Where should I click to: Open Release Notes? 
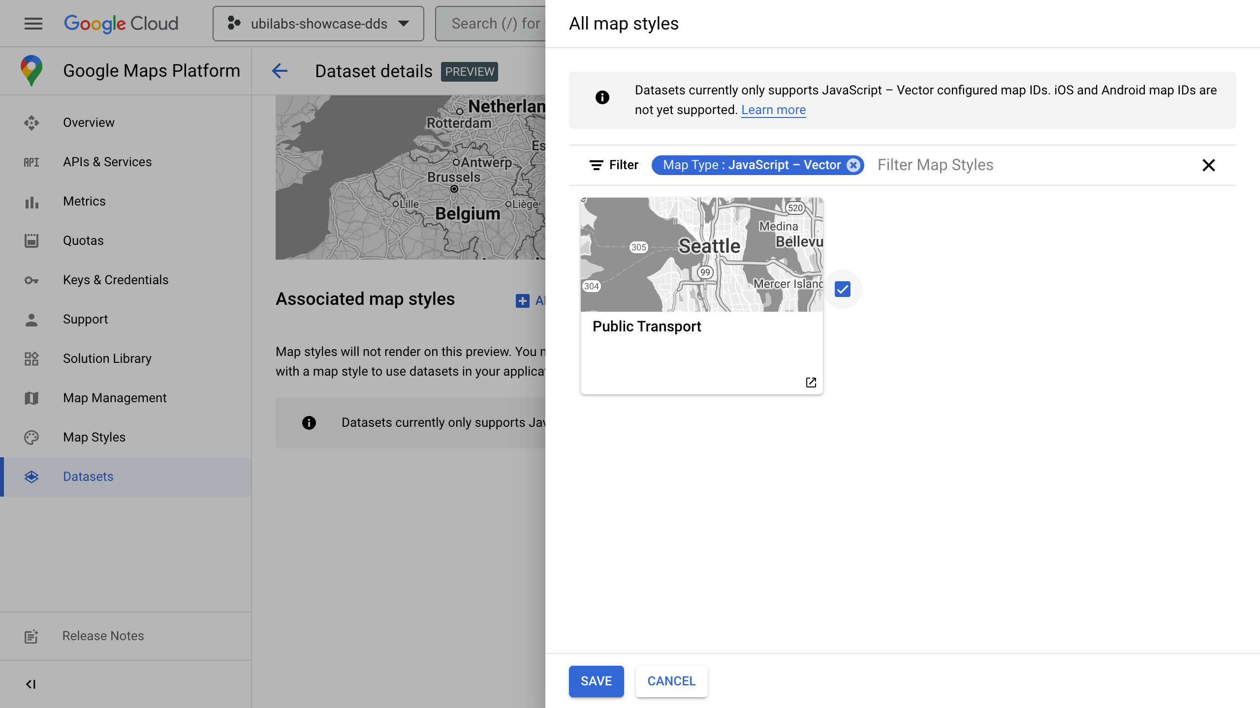[126, 636]
